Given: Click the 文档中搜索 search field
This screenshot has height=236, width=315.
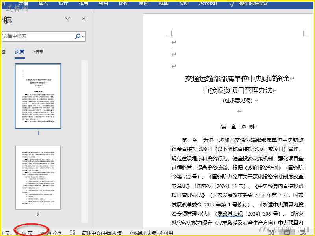Looking at the screenshot, I should 37,36.
